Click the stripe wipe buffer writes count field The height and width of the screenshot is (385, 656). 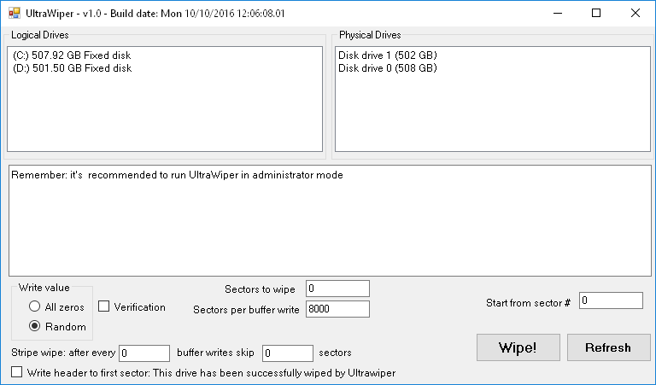(x=144, y=353)
